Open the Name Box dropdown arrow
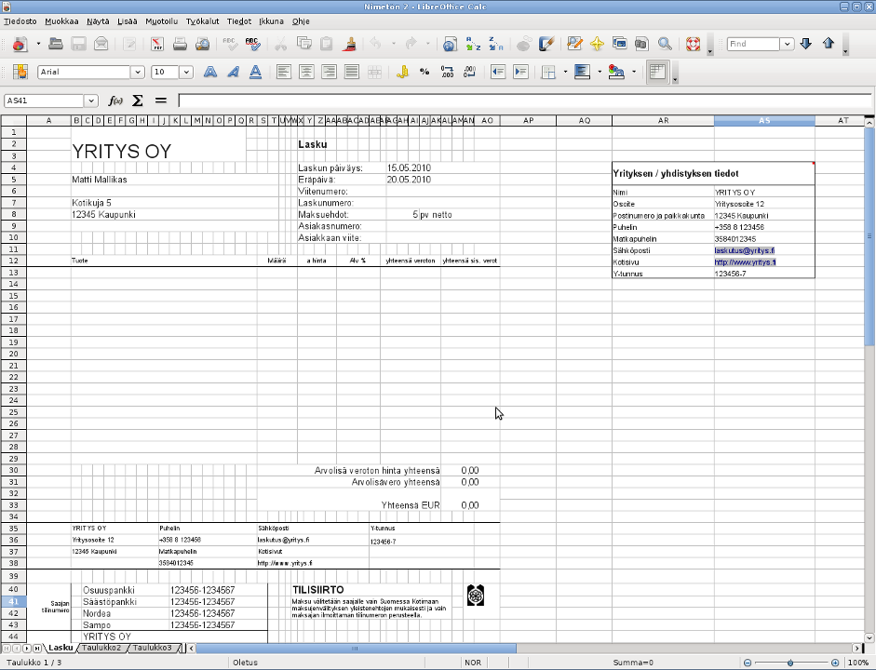Viewport: 876px width, 670px height. coord(91,100)
